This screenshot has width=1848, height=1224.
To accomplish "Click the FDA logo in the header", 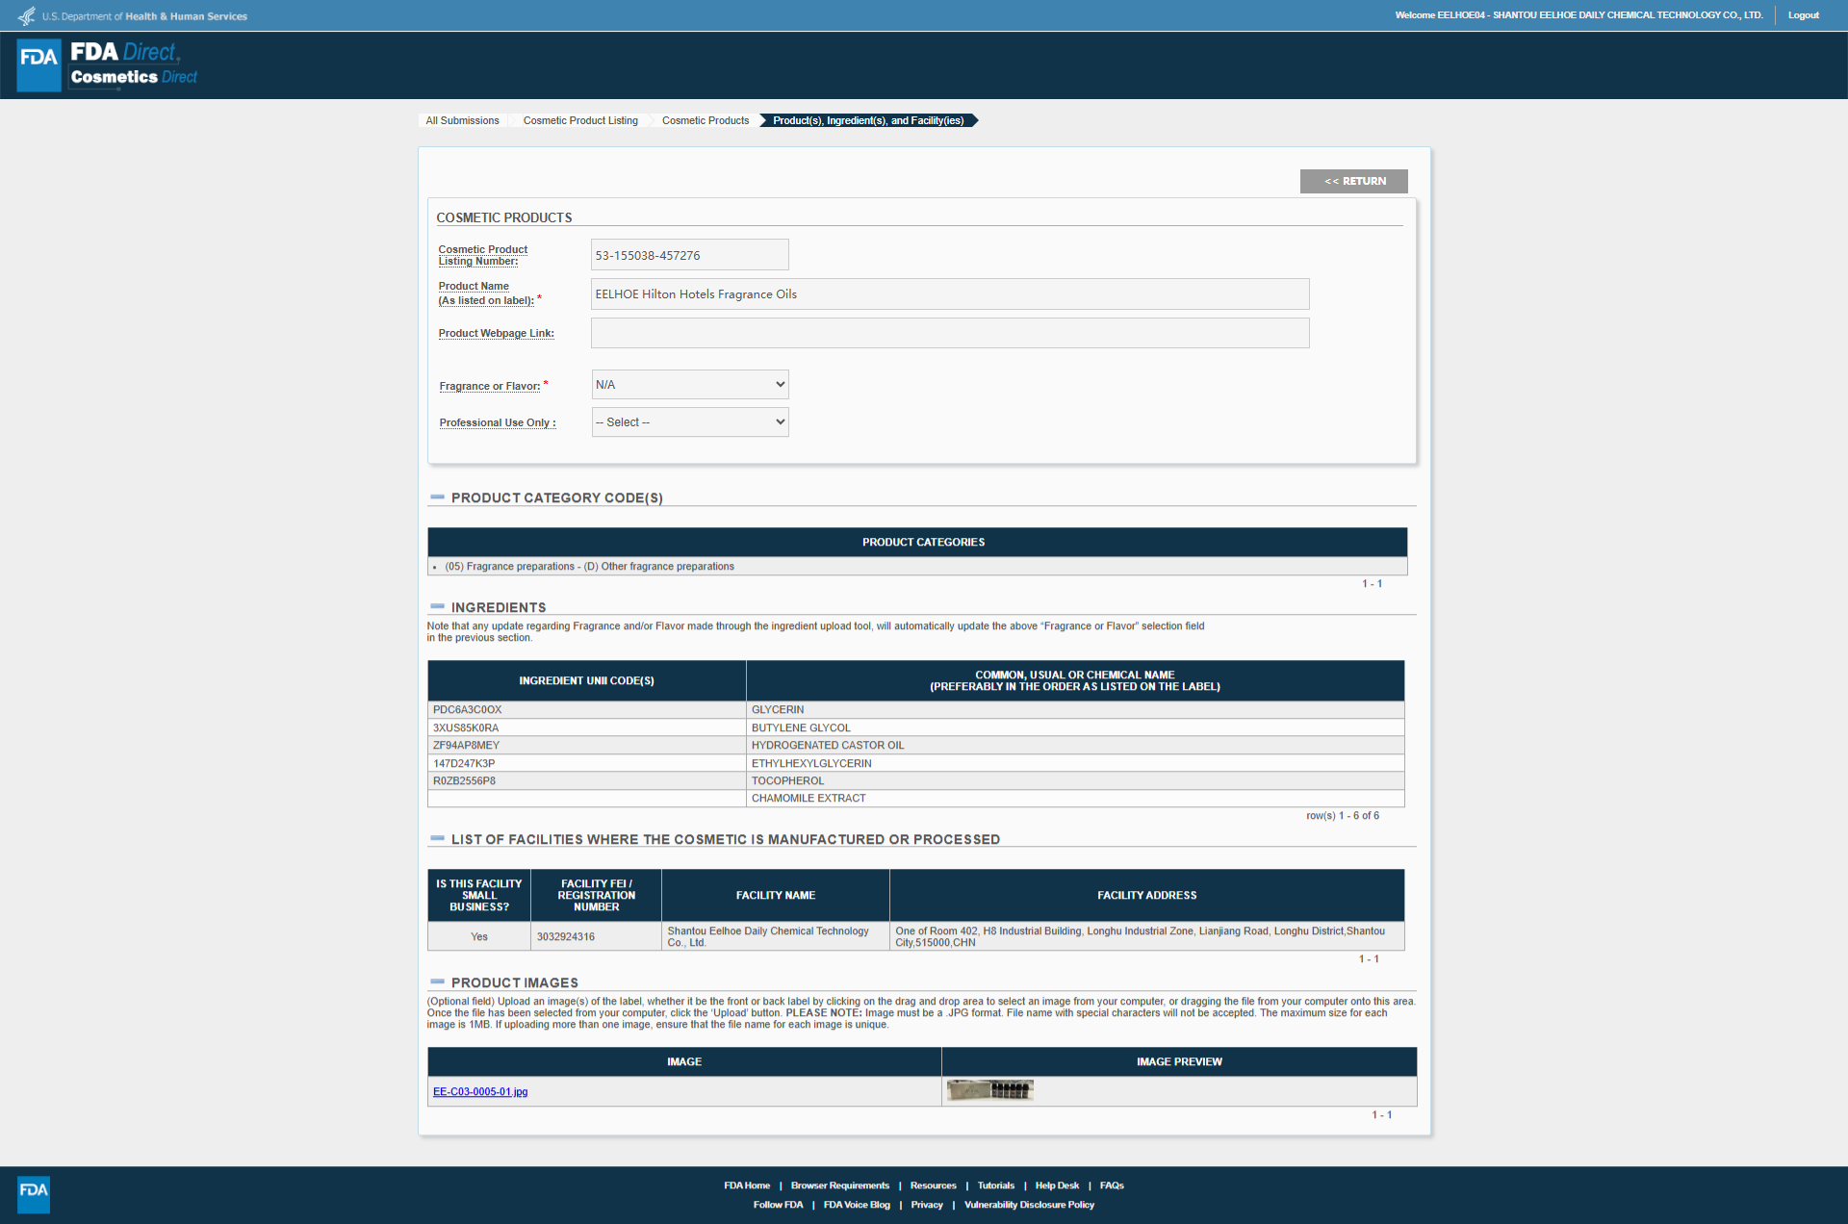I will (x=39, y=64).
